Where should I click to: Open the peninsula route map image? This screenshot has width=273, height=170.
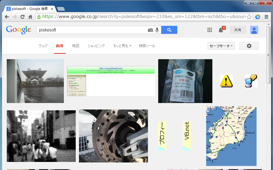tap(231, 136)
